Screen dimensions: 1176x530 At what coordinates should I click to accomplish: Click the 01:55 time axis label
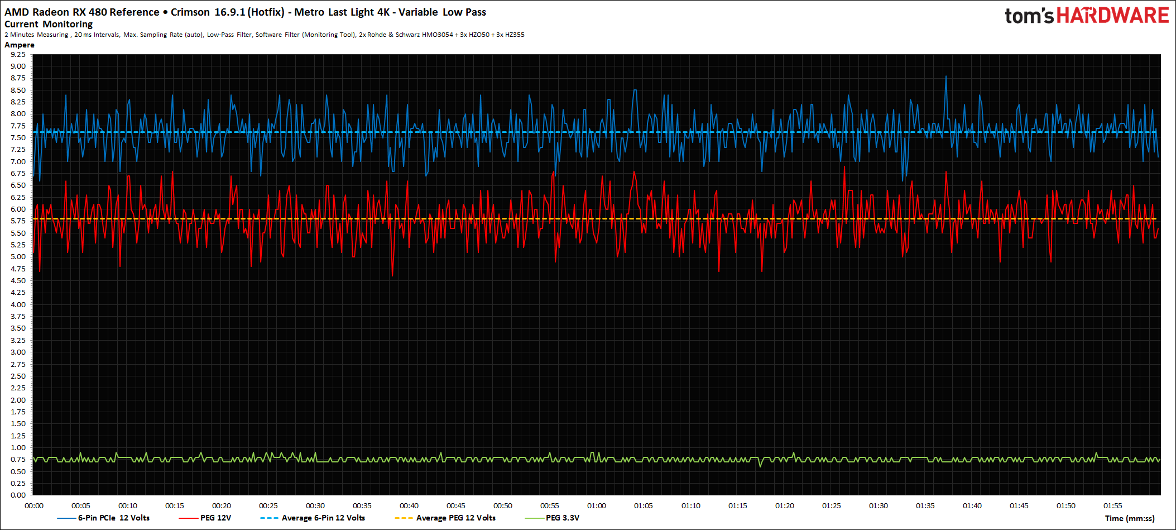(x=1113, y=505)
